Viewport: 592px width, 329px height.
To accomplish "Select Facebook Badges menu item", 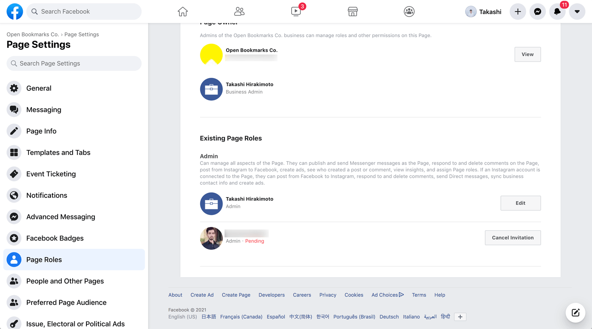I will pos(74,238).
